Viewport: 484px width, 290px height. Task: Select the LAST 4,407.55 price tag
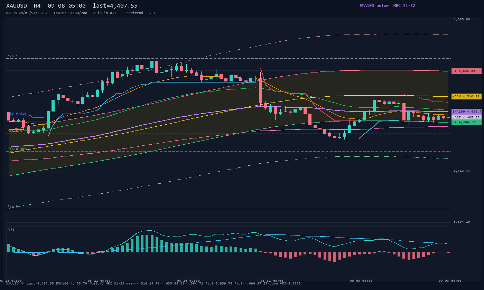[466, 117]
